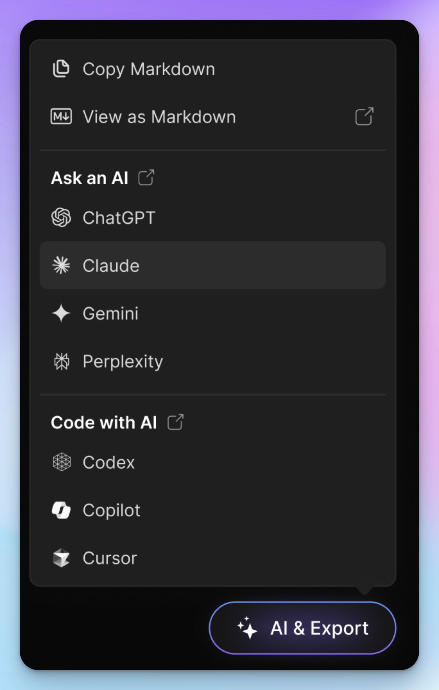Choose Claude from the Ask an AI list
The height and width of the screenshot is (690, 439).
click(111, 266)
